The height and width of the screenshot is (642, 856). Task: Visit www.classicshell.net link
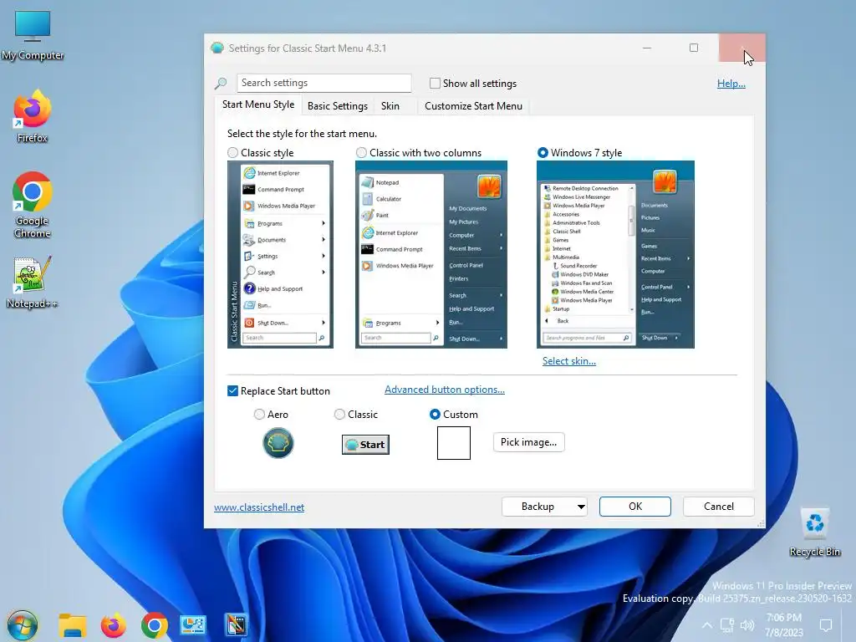coord(259,507)
